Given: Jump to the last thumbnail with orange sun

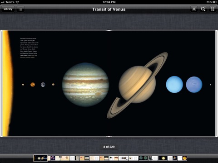Looking at the screenshot, I should click(x=184, y=158).
